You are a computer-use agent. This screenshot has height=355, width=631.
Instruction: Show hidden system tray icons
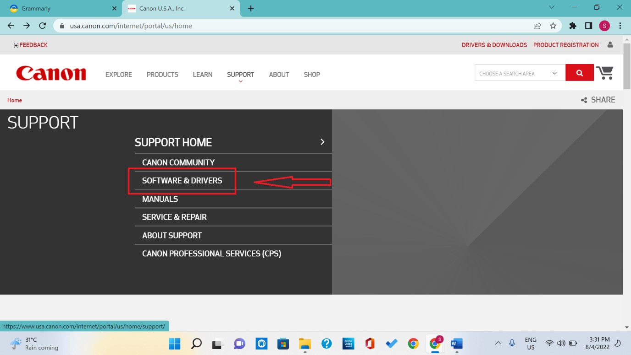tap(498, 344)
